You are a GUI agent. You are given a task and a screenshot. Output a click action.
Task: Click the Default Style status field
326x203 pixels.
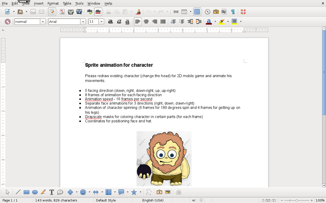click(106, 200)
